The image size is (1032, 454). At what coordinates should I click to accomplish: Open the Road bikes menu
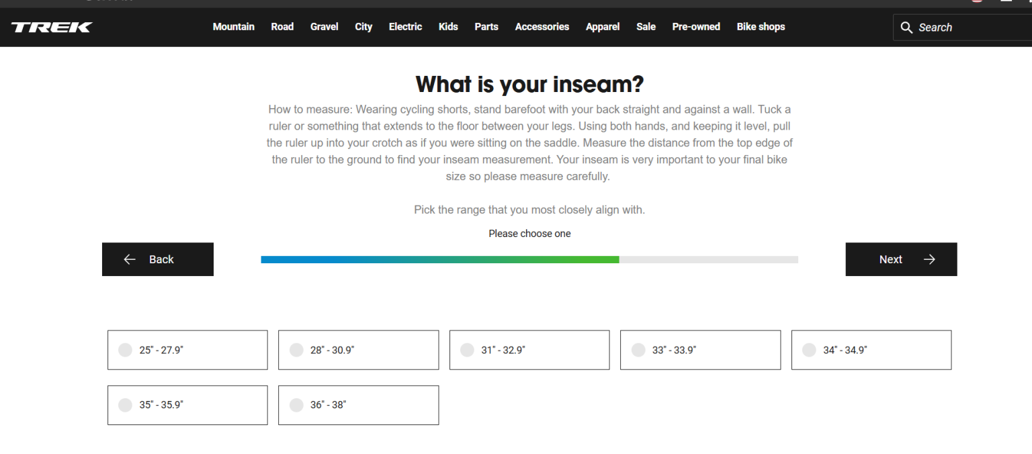[282, 27]
